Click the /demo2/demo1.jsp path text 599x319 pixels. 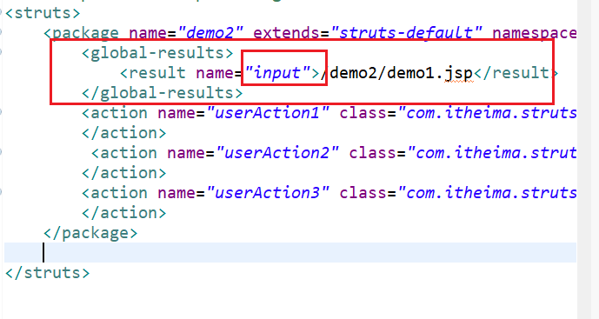pyautogui.click(x=396, y=73)
